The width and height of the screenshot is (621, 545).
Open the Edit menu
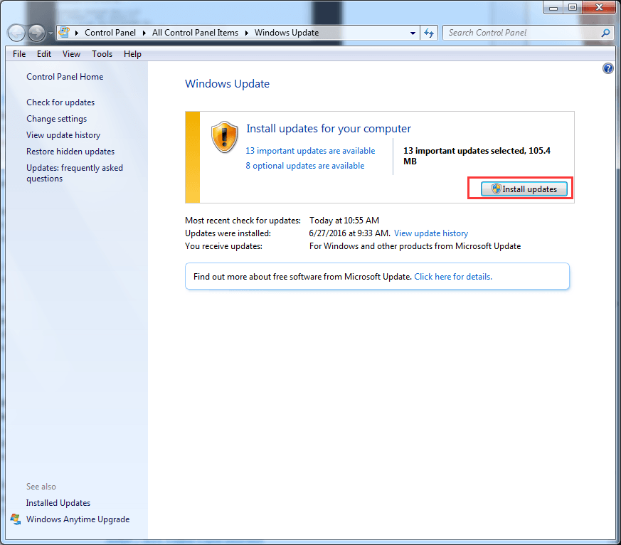[x=44, y=54]
